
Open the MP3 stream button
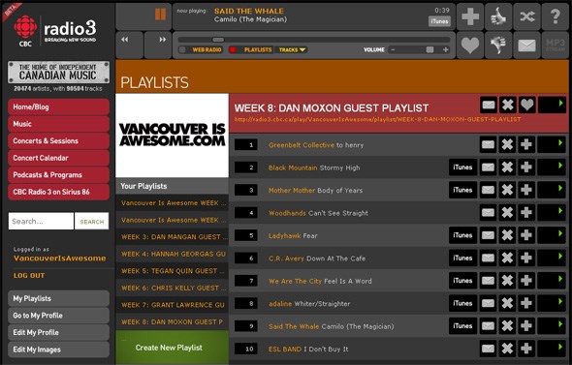pyautogui.click(x=556, y=45)
